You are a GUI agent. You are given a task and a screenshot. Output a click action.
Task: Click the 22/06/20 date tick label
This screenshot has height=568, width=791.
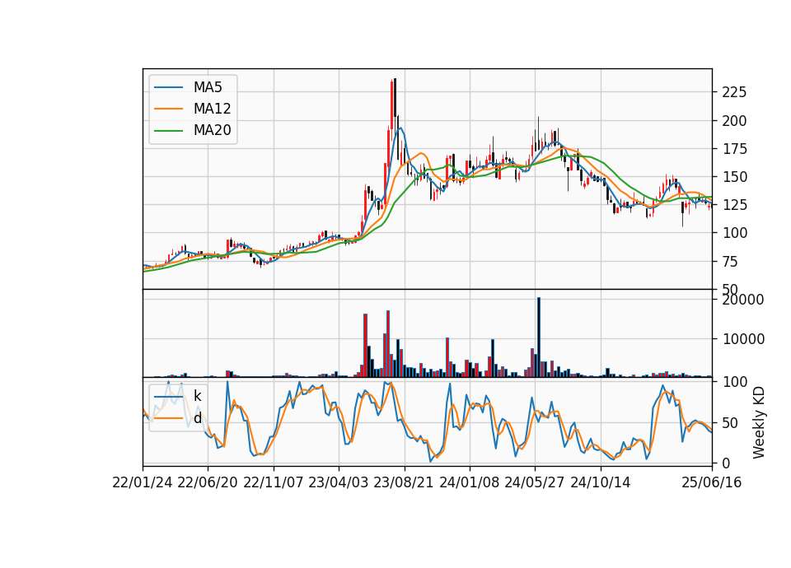tap(208, 482)
